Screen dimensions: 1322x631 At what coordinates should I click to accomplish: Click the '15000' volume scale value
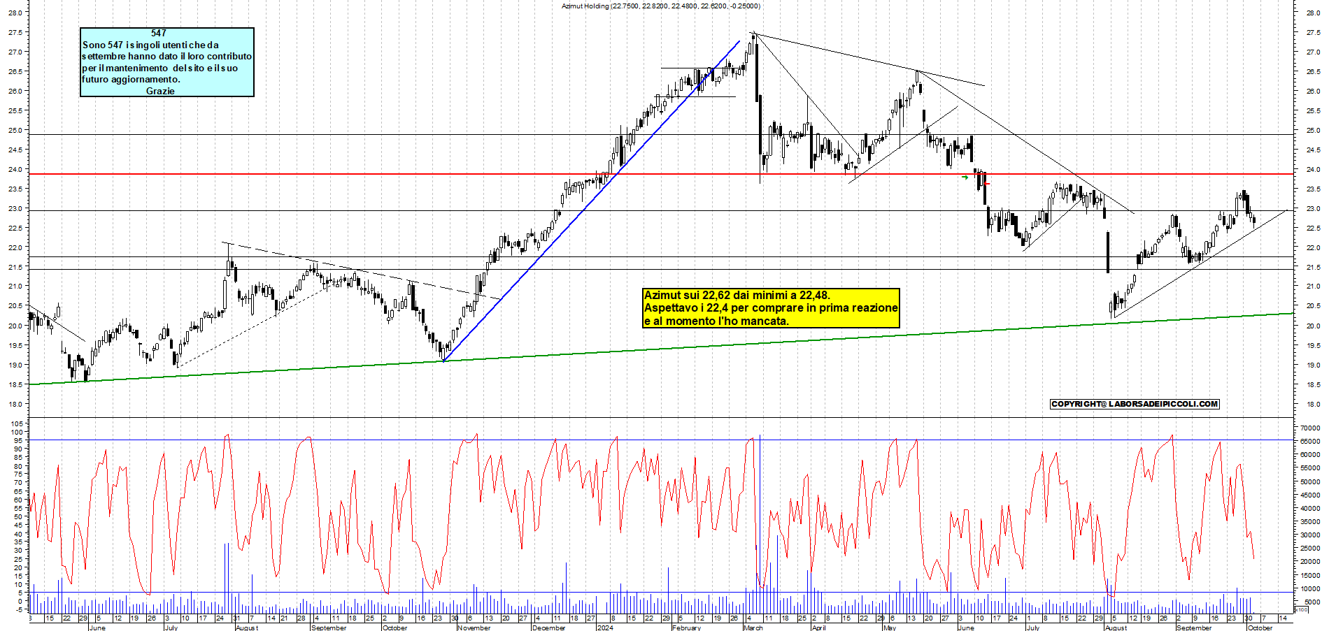pos(1310,575)
